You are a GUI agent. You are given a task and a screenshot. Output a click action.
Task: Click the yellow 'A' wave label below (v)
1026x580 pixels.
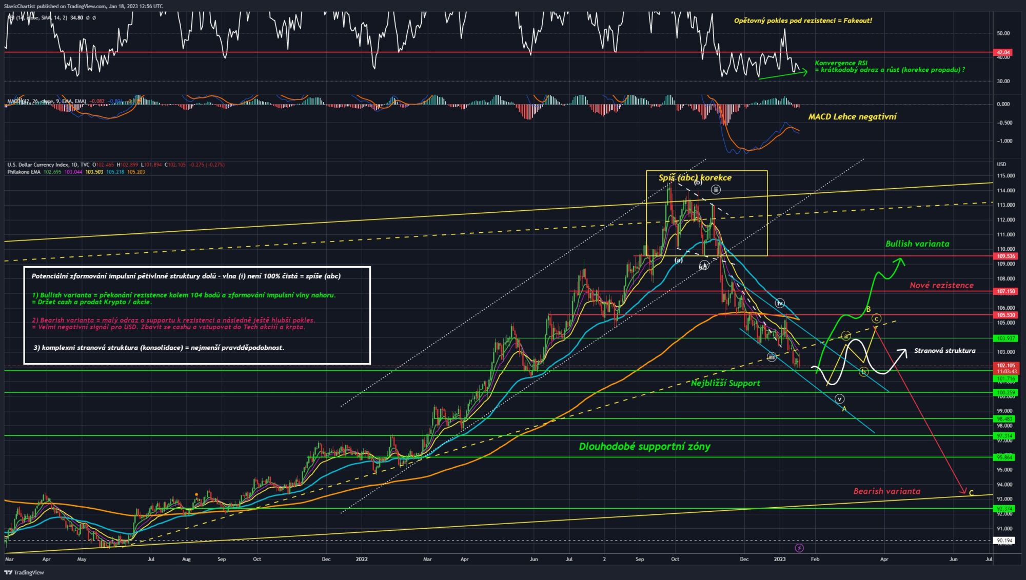point(844,409)
